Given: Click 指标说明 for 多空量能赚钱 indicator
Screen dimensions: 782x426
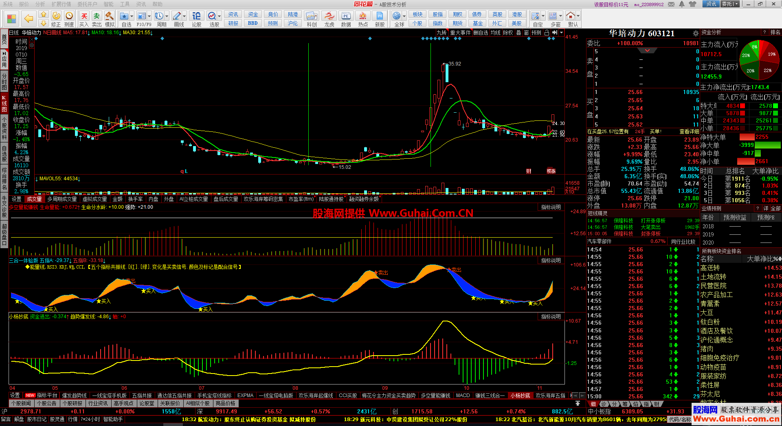Looking at the screenshot, I should (551, 207).
